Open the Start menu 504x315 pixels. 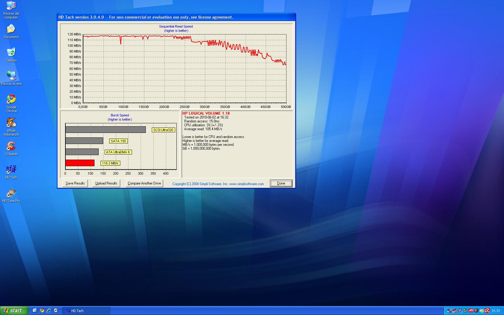[x=14, y=310]
